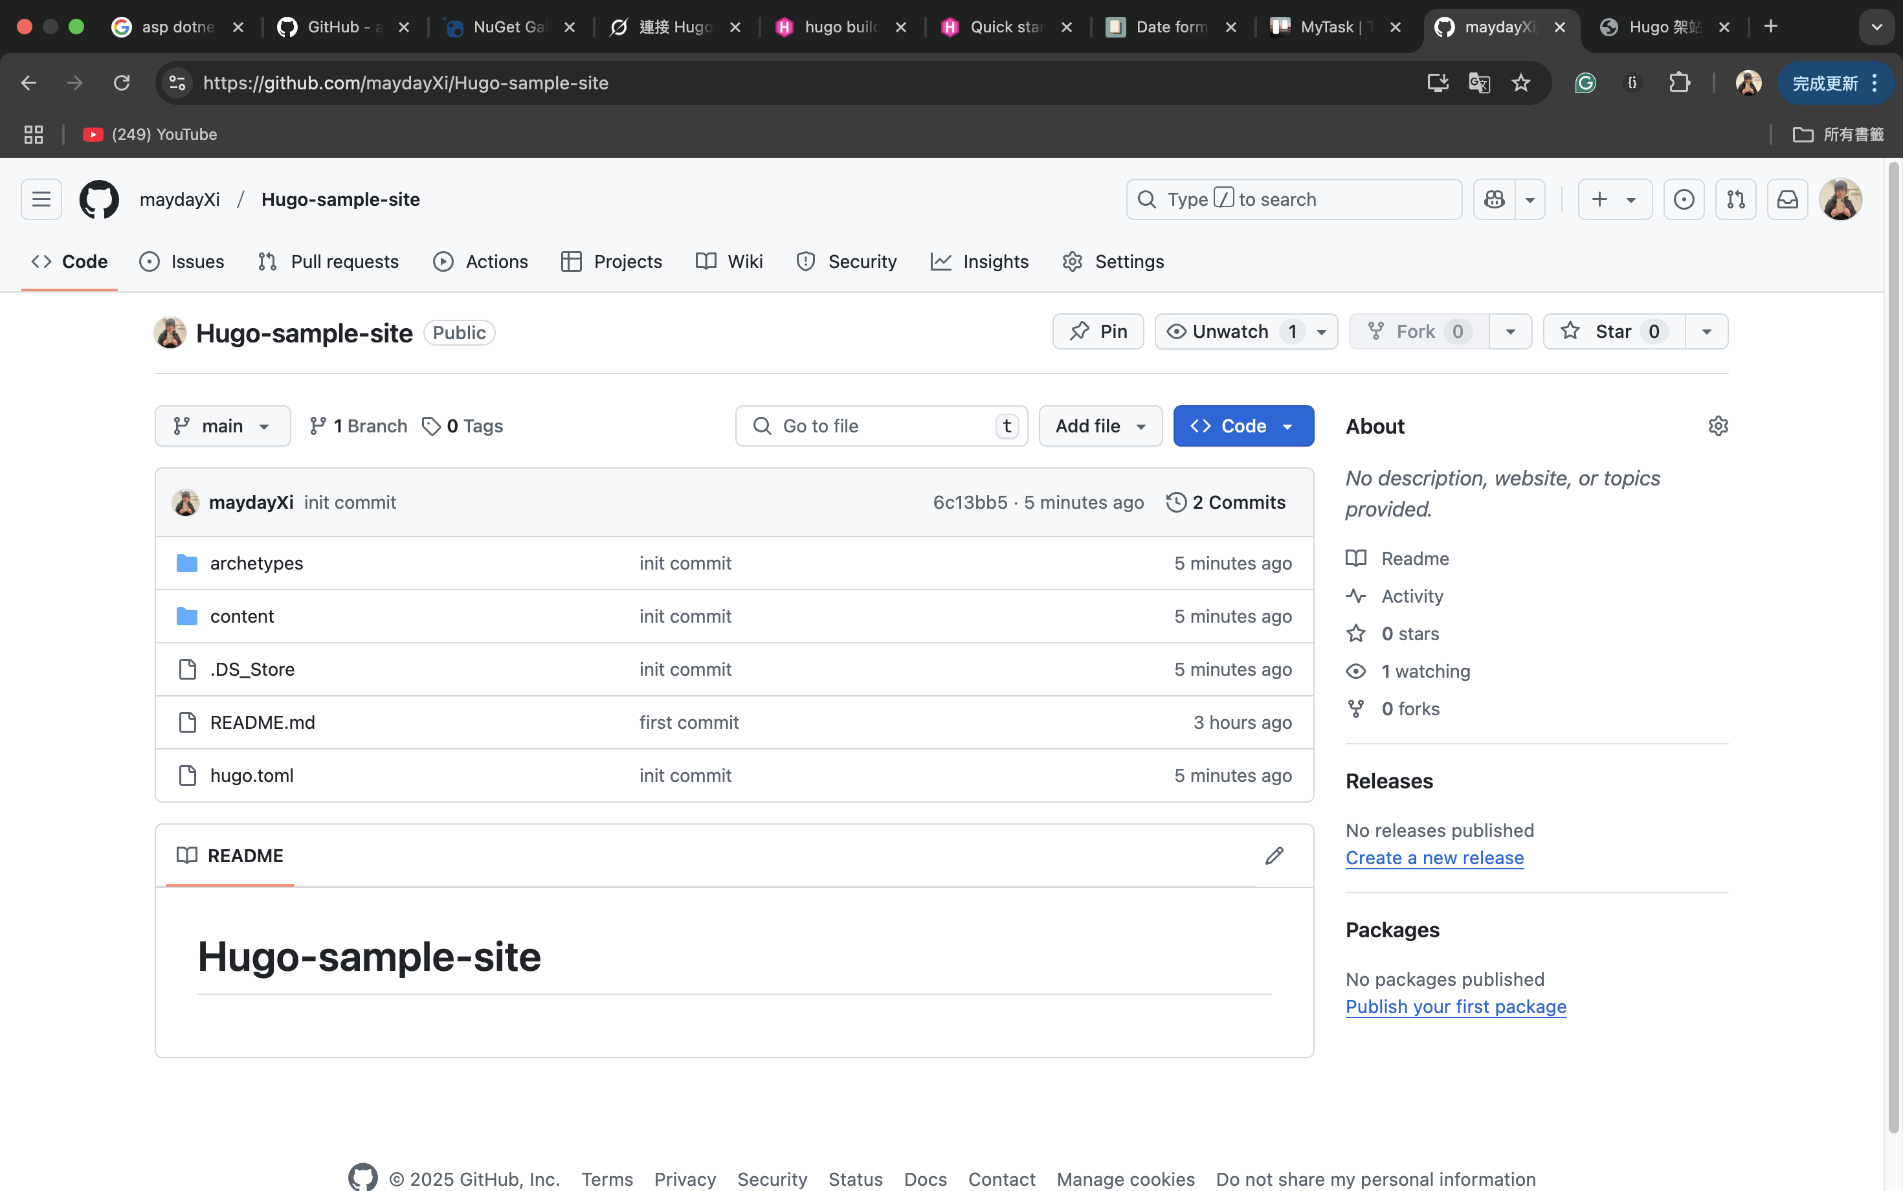View the 0 Tags link

point(462,426)
